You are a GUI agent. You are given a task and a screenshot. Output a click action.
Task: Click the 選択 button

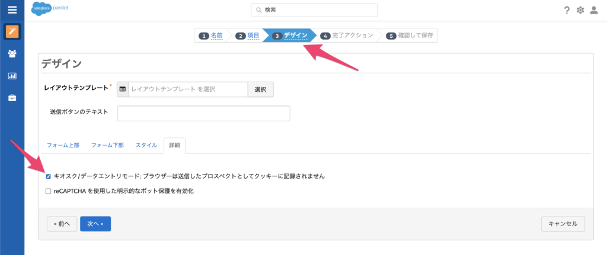(x=261, y=89)
